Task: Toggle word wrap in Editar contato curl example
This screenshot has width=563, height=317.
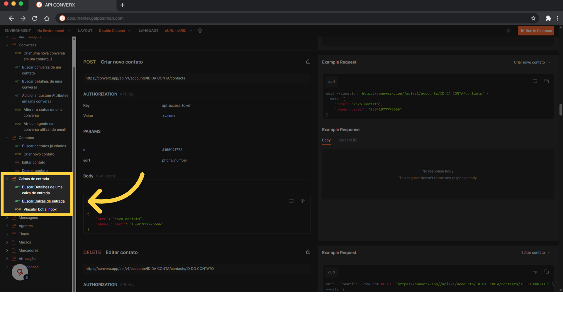Action: click(535, 272)
